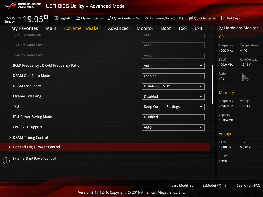Click the Version 2.17.1246 copyright text
The height and width of the screenshot is (197, 263).
(x=131, y=192)
